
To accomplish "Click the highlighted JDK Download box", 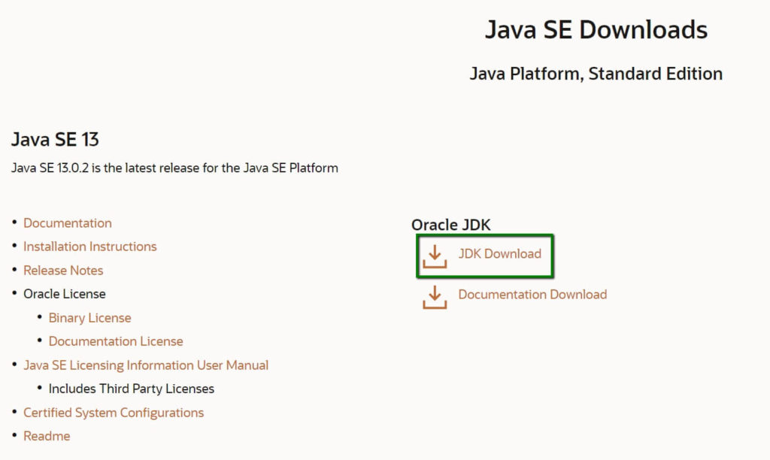I will tap(484, 255).
